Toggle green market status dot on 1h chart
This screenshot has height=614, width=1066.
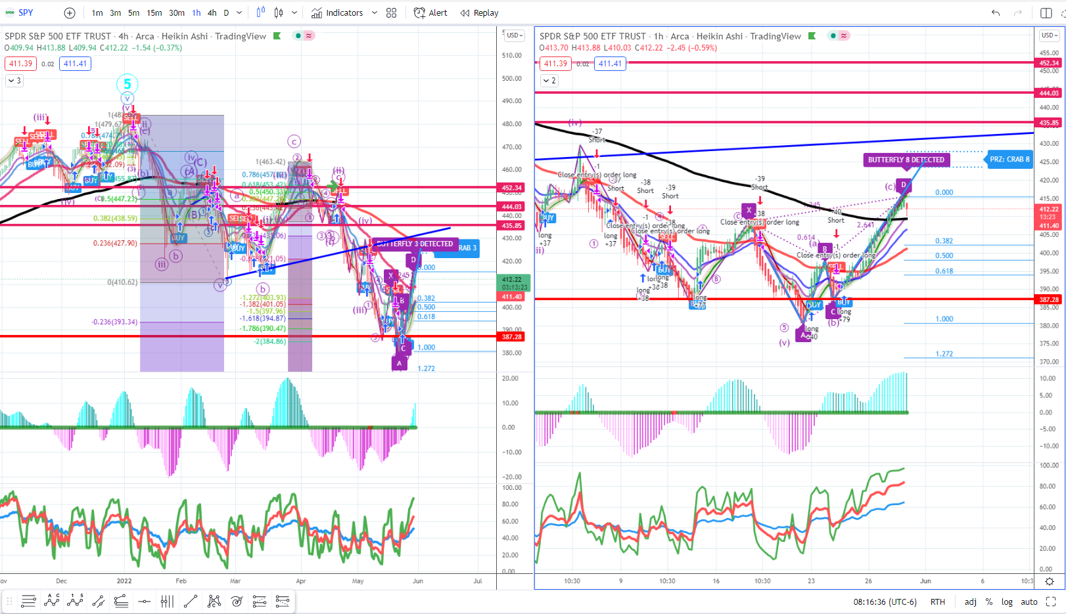[834, 36]
